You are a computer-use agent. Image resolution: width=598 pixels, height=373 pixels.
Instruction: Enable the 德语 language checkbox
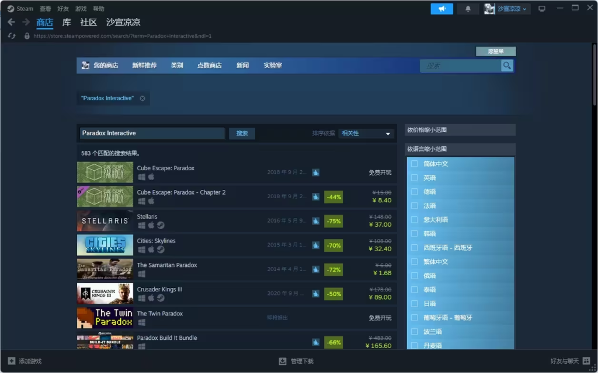tap(414, 191)
